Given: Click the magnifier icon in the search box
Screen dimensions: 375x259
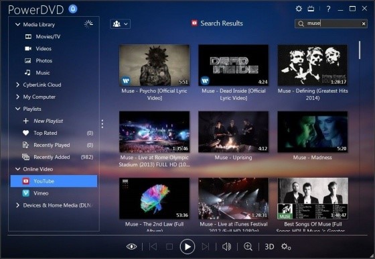Looking at the screenshot, I should [x=301, y=23].
